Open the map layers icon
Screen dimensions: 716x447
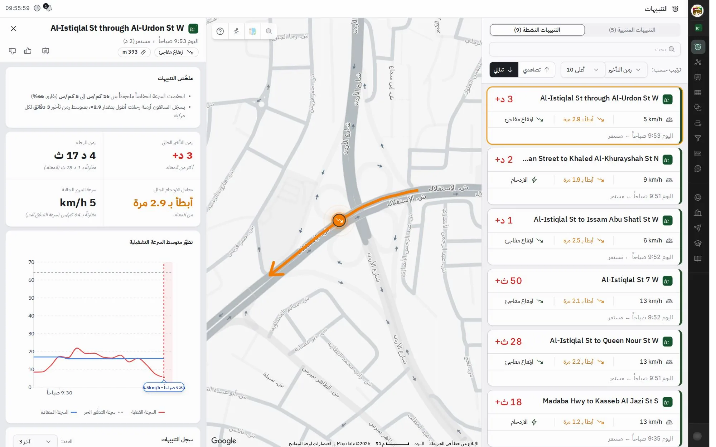tap(252, 31)
